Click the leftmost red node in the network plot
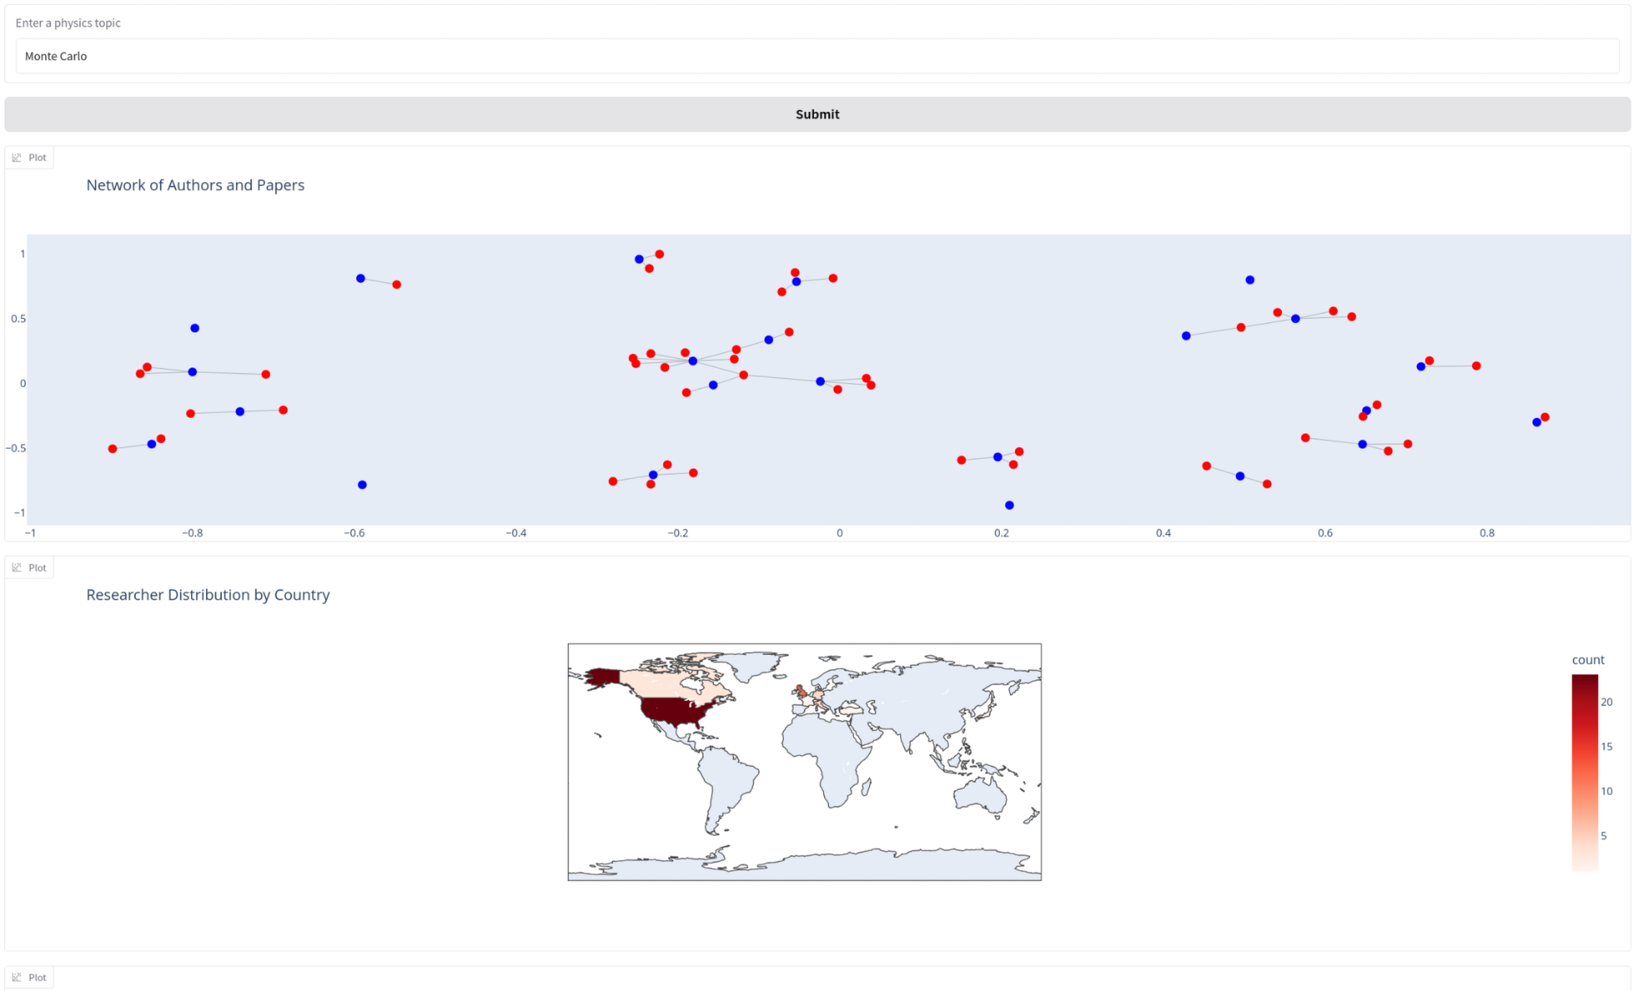1633x991 pixels. (113, 449)
